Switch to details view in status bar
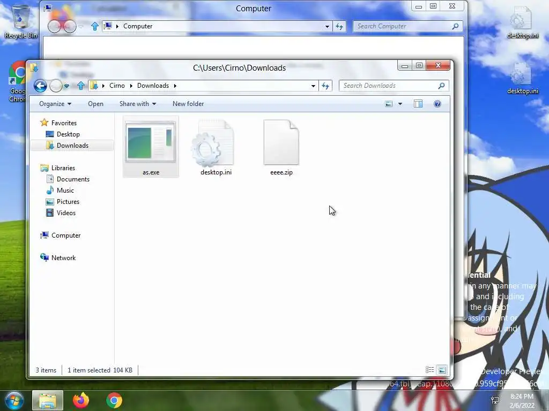 coord(429,370)
